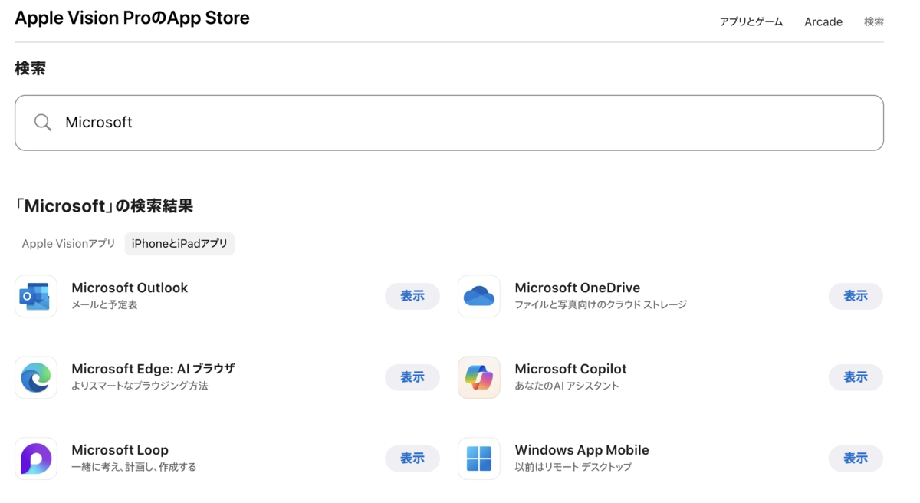Screen dimensions: 920x503
Task: Click the subtitle 以前はリモート デスクトップ
Action: (573, 468)
